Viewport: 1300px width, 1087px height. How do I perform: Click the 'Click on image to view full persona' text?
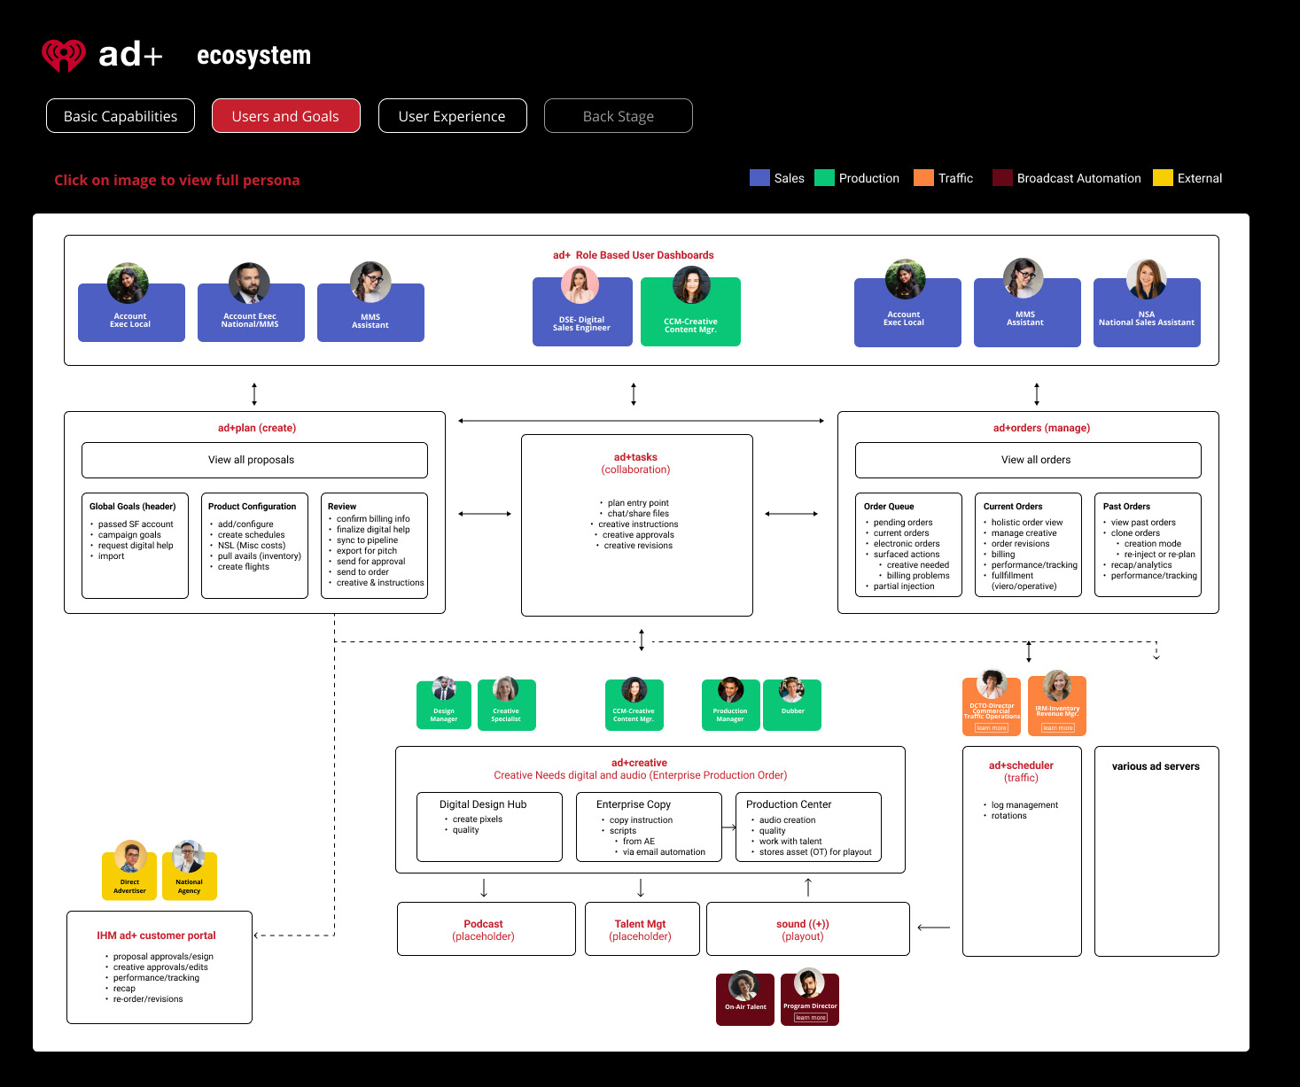tap(177, 180)
